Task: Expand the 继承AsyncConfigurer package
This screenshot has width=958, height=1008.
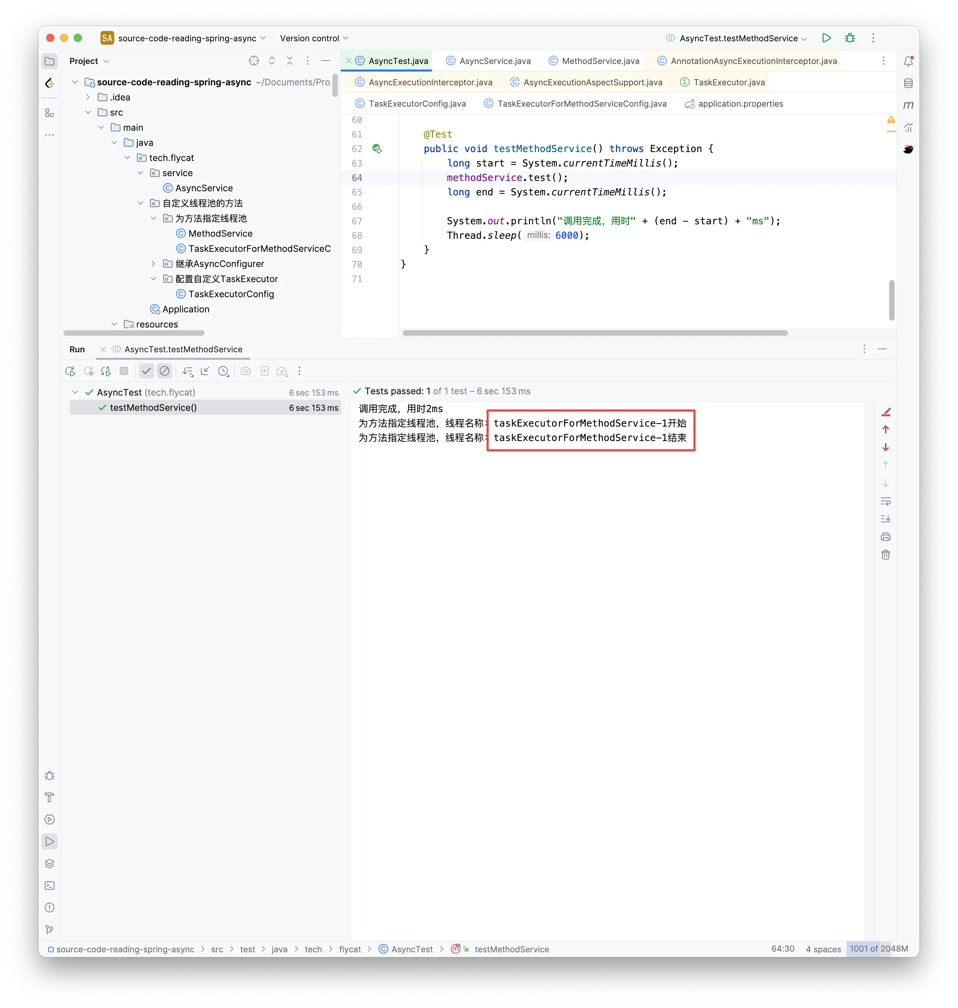Action: click(x=153, y=264)
